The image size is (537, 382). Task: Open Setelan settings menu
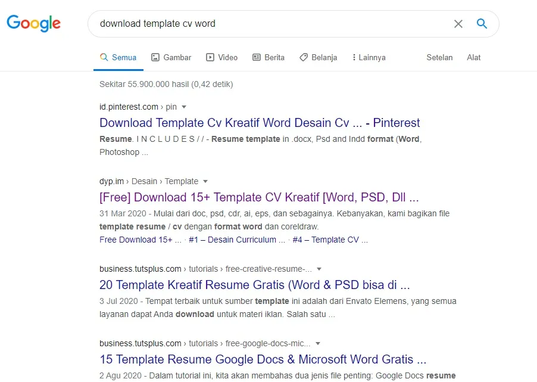click(x=439, y=58)
